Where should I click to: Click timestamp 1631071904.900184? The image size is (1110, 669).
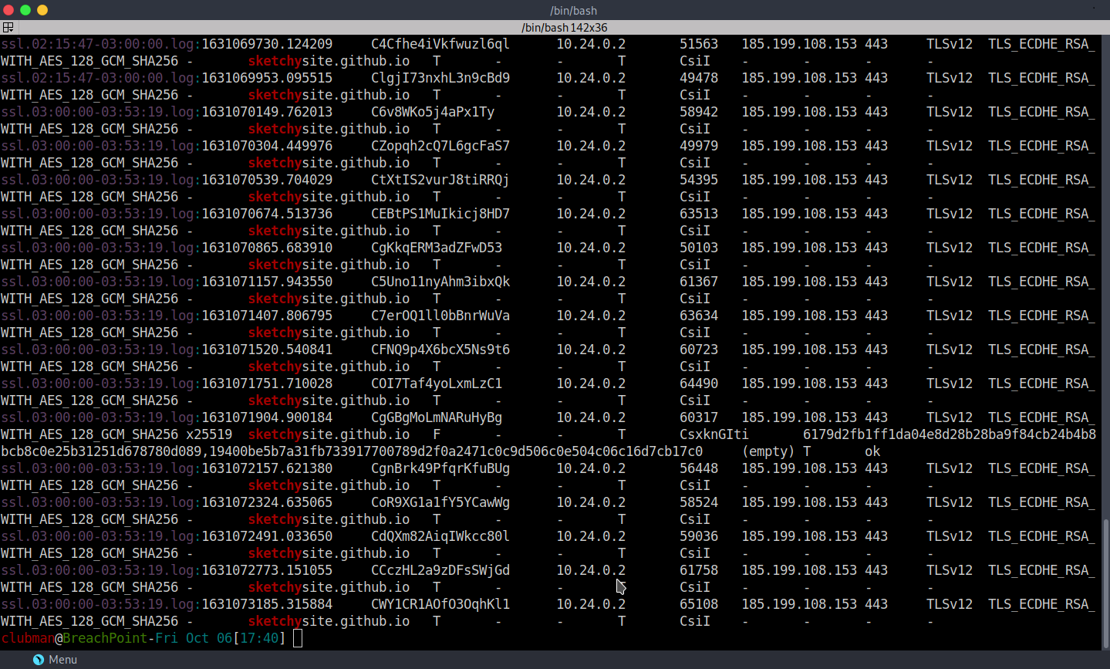click(267, 417)
